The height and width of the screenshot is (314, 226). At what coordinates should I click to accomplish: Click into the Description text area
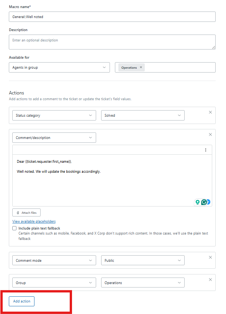[112, 42]
